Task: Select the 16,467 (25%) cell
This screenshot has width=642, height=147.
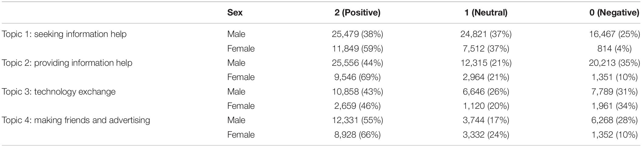Action: (614, 34)
